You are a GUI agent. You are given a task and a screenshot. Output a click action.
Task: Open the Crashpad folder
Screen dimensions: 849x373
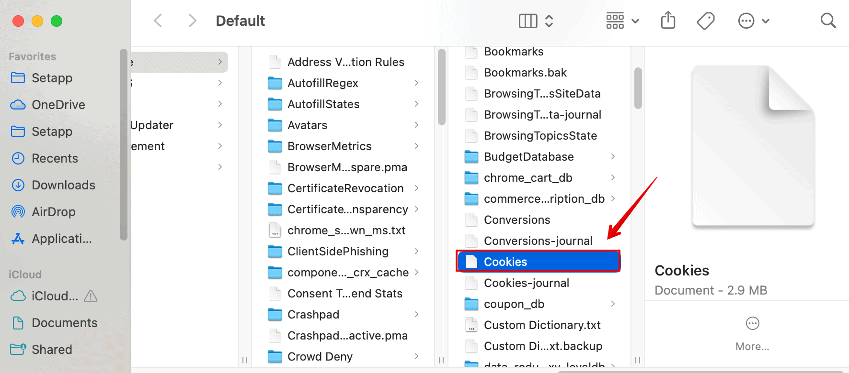click(x=313, y=315)
